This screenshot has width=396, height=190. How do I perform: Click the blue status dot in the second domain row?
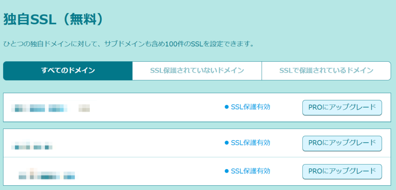[x=227, y=143]
